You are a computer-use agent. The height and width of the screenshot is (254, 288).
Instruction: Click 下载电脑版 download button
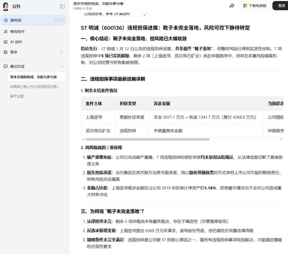pyautogui.click(x=255, y=6)
